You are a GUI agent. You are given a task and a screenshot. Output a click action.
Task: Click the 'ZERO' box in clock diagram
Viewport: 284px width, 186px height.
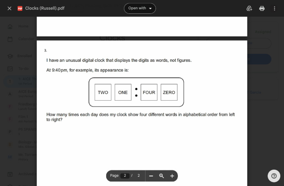tap(169, 92)
